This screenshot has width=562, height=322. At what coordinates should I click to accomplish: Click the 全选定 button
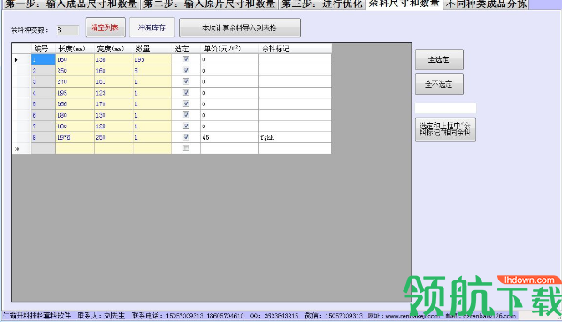click(x=439, y=59)
